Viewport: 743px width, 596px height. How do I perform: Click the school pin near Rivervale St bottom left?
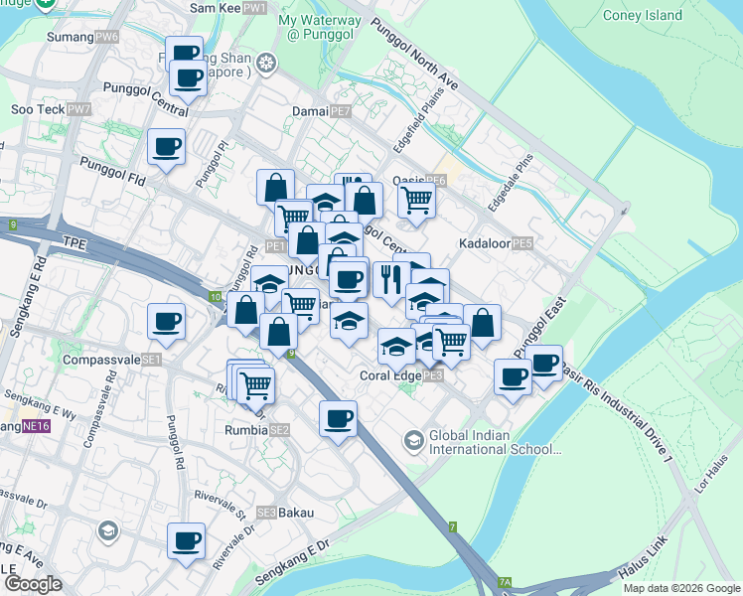(108, 531)
